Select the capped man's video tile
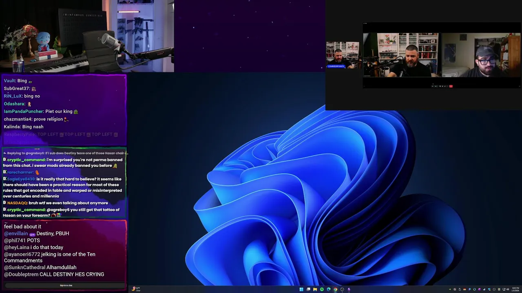 [x=481, y=55]
